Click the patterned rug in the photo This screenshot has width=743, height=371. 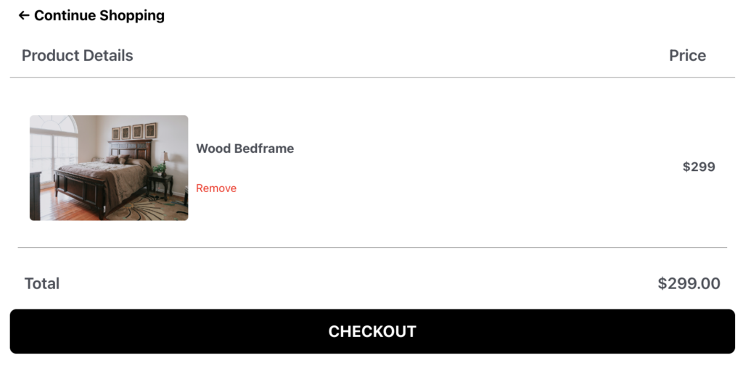[145, 208]
